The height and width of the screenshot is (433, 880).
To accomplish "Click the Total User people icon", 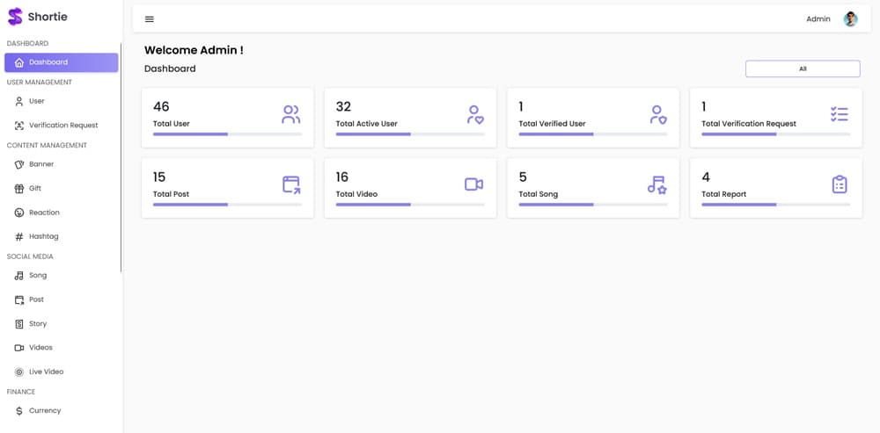I will [291, 114].
